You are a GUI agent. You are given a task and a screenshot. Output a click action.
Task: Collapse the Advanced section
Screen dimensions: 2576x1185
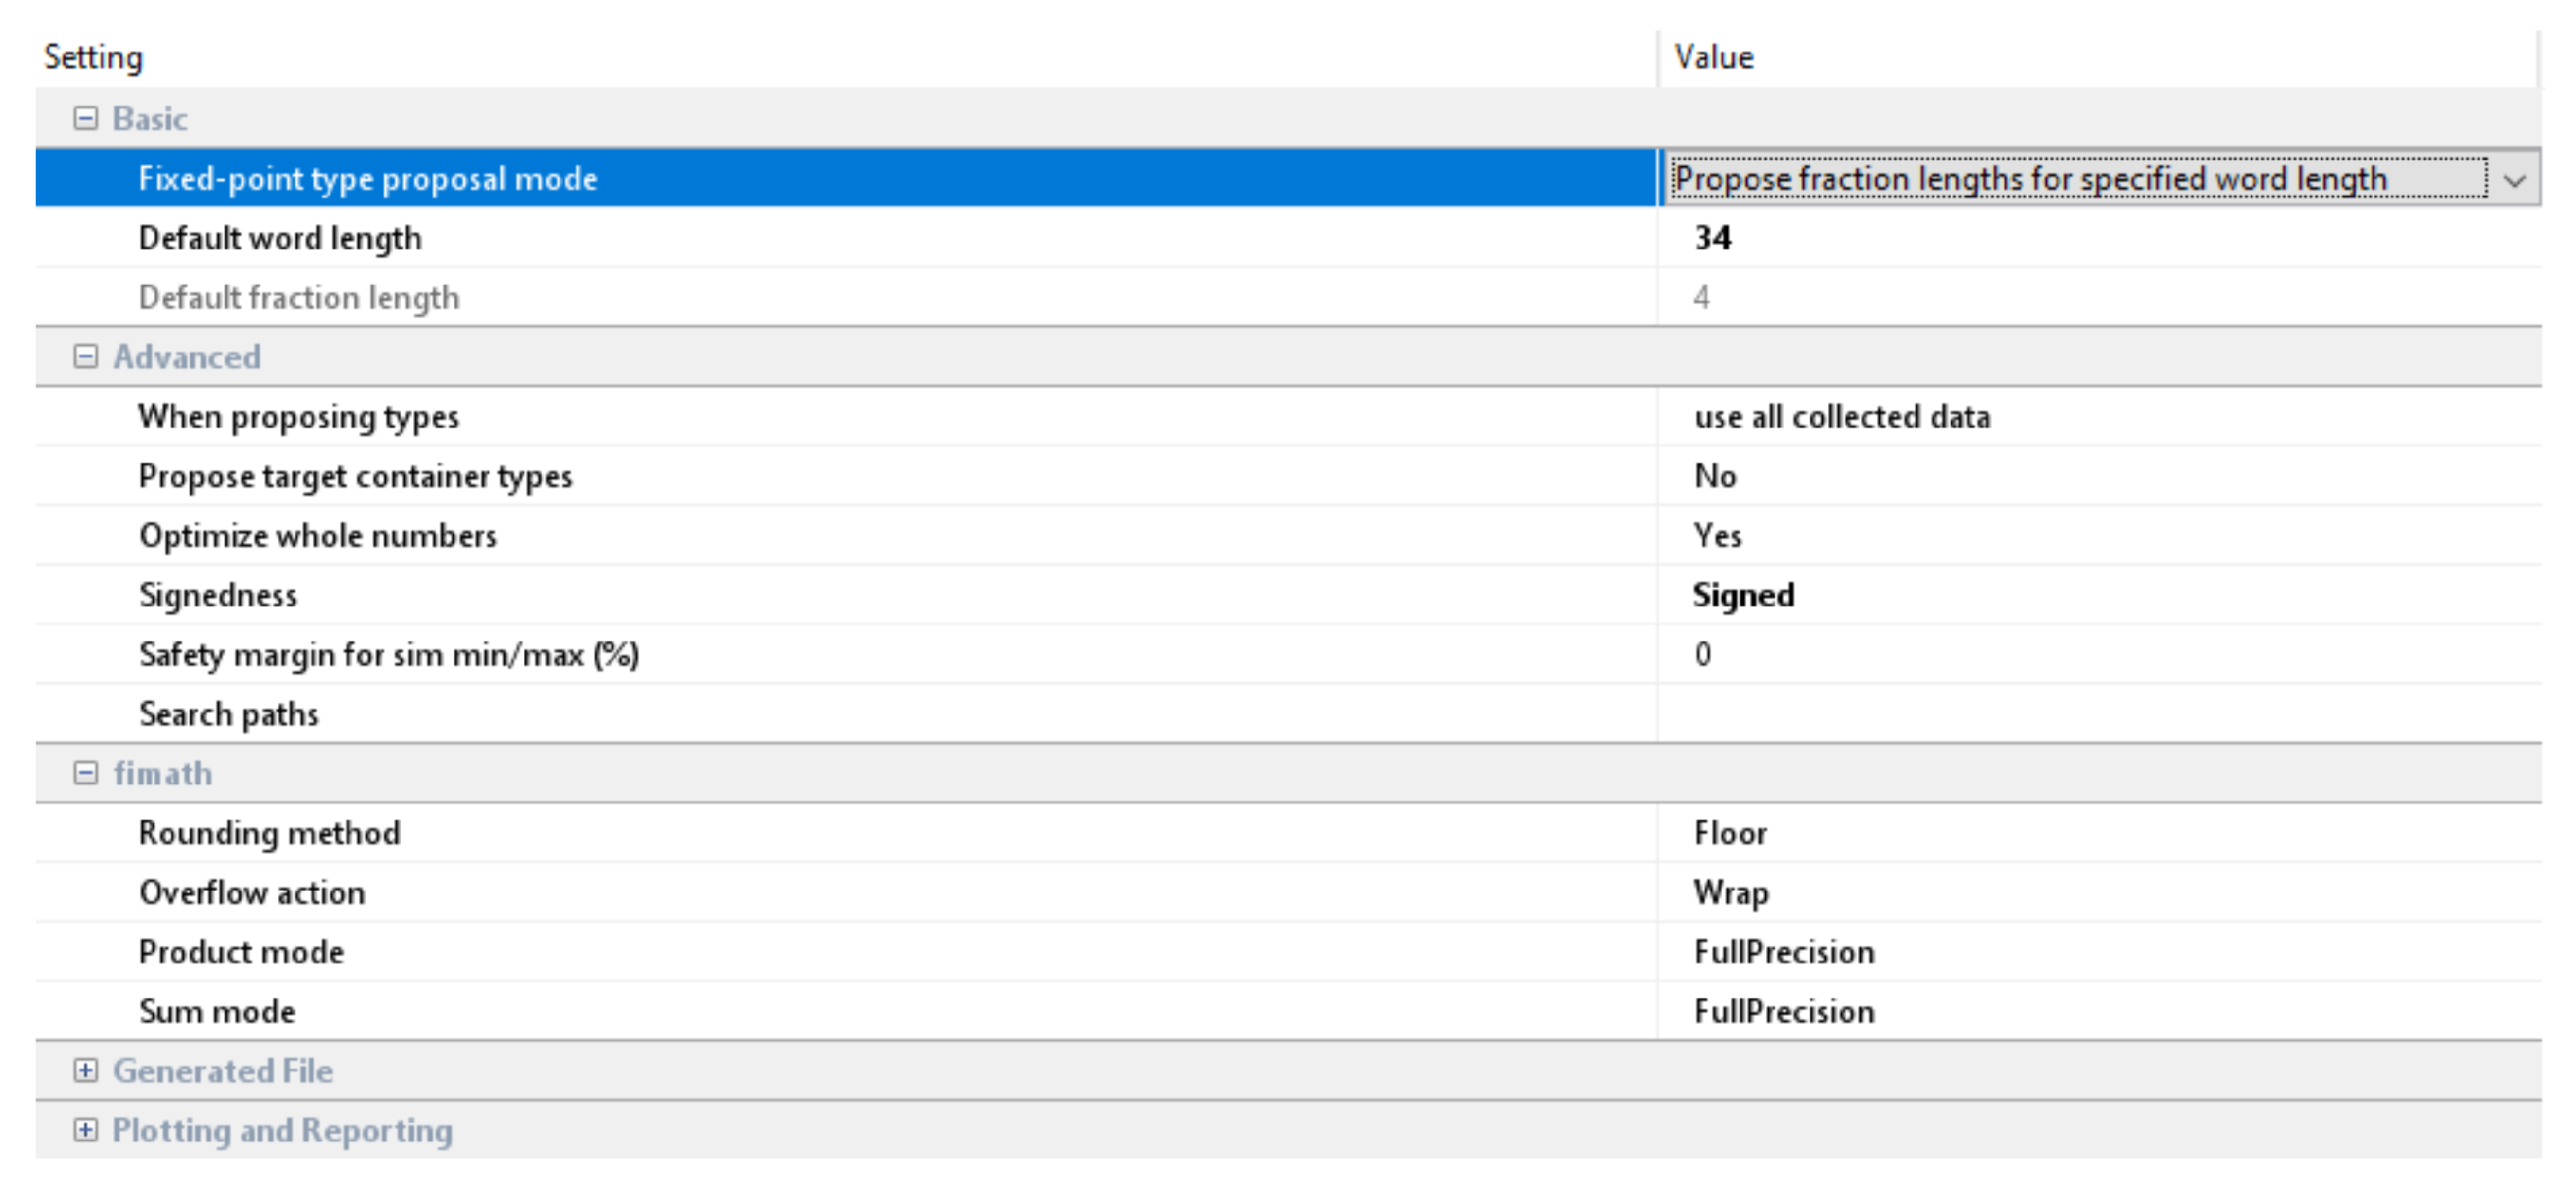pyautogui.click(x=86, y=356)
